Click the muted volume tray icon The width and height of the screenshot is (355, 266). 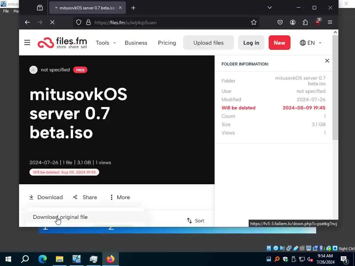(310, 259)
